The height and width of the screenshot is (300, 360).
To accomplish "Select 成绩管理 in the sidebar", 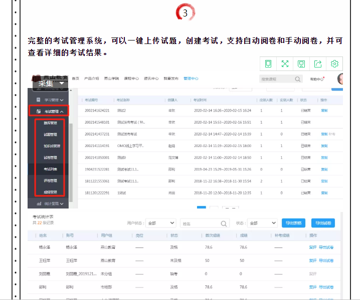I will click(50, 192).
